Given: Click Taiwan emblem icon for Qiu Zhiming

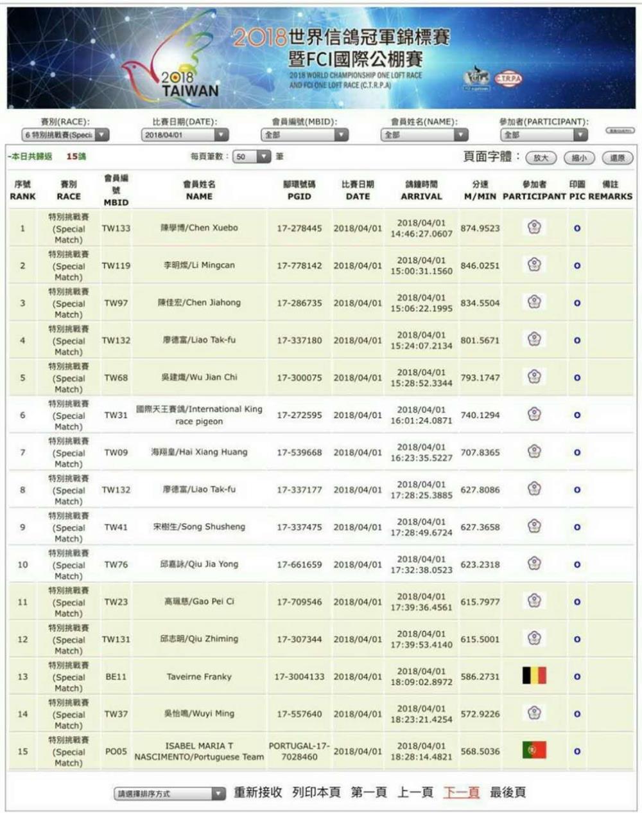Looking at the screenshot, I should tap(534, 638).
